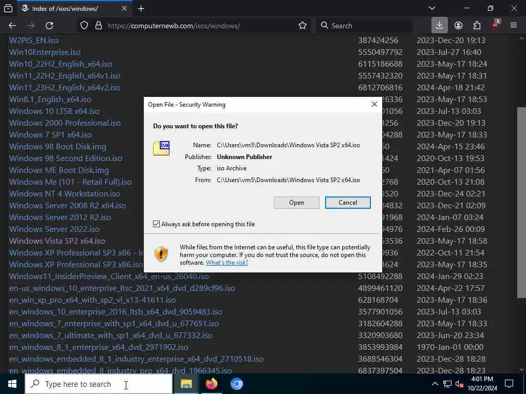The height and width of the screenshot is (394, 526).
Task: Open the Windows Me (101 - Retail Full).iso link
Action: (x=70, y=182)
